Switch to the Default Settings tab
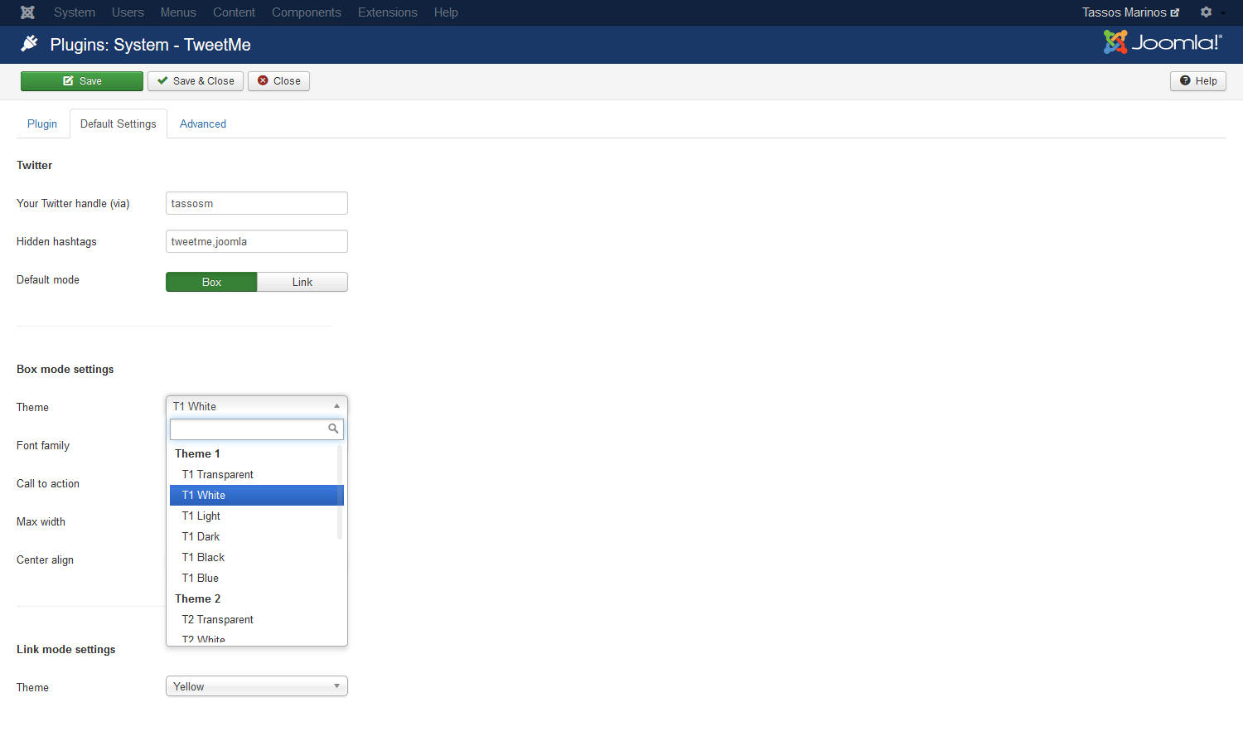 point(118,124)
